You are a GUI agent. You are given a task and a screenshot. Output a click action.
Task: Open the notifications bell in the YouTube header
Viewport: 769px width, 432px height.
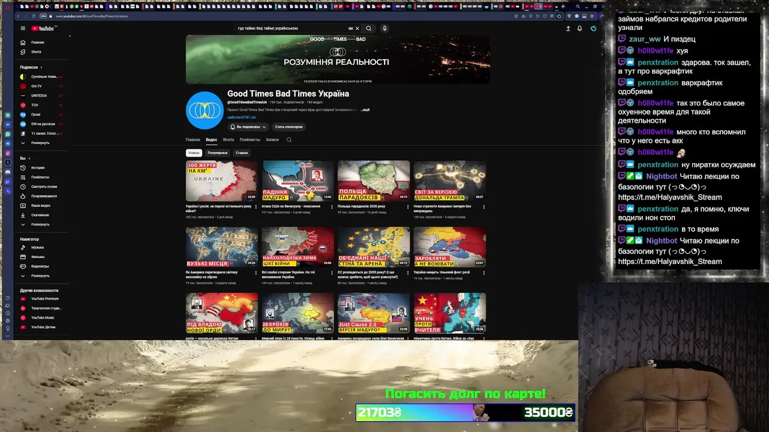tap(580, 28)
